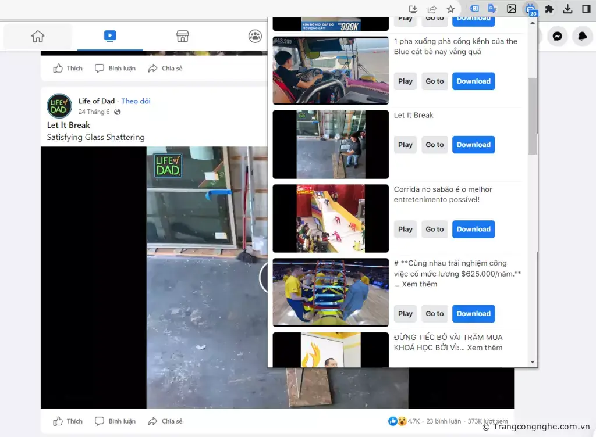Expand Xem thêm on ĐỪNG TIẾC BỎ VÀI TRĂM item
The height and width of the screenshot is (437, 596).
[x=484, y=348]
